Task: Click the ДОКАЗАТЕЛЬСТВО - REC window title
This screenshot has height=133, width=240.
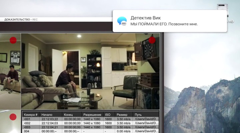Action: click(21, 20)
